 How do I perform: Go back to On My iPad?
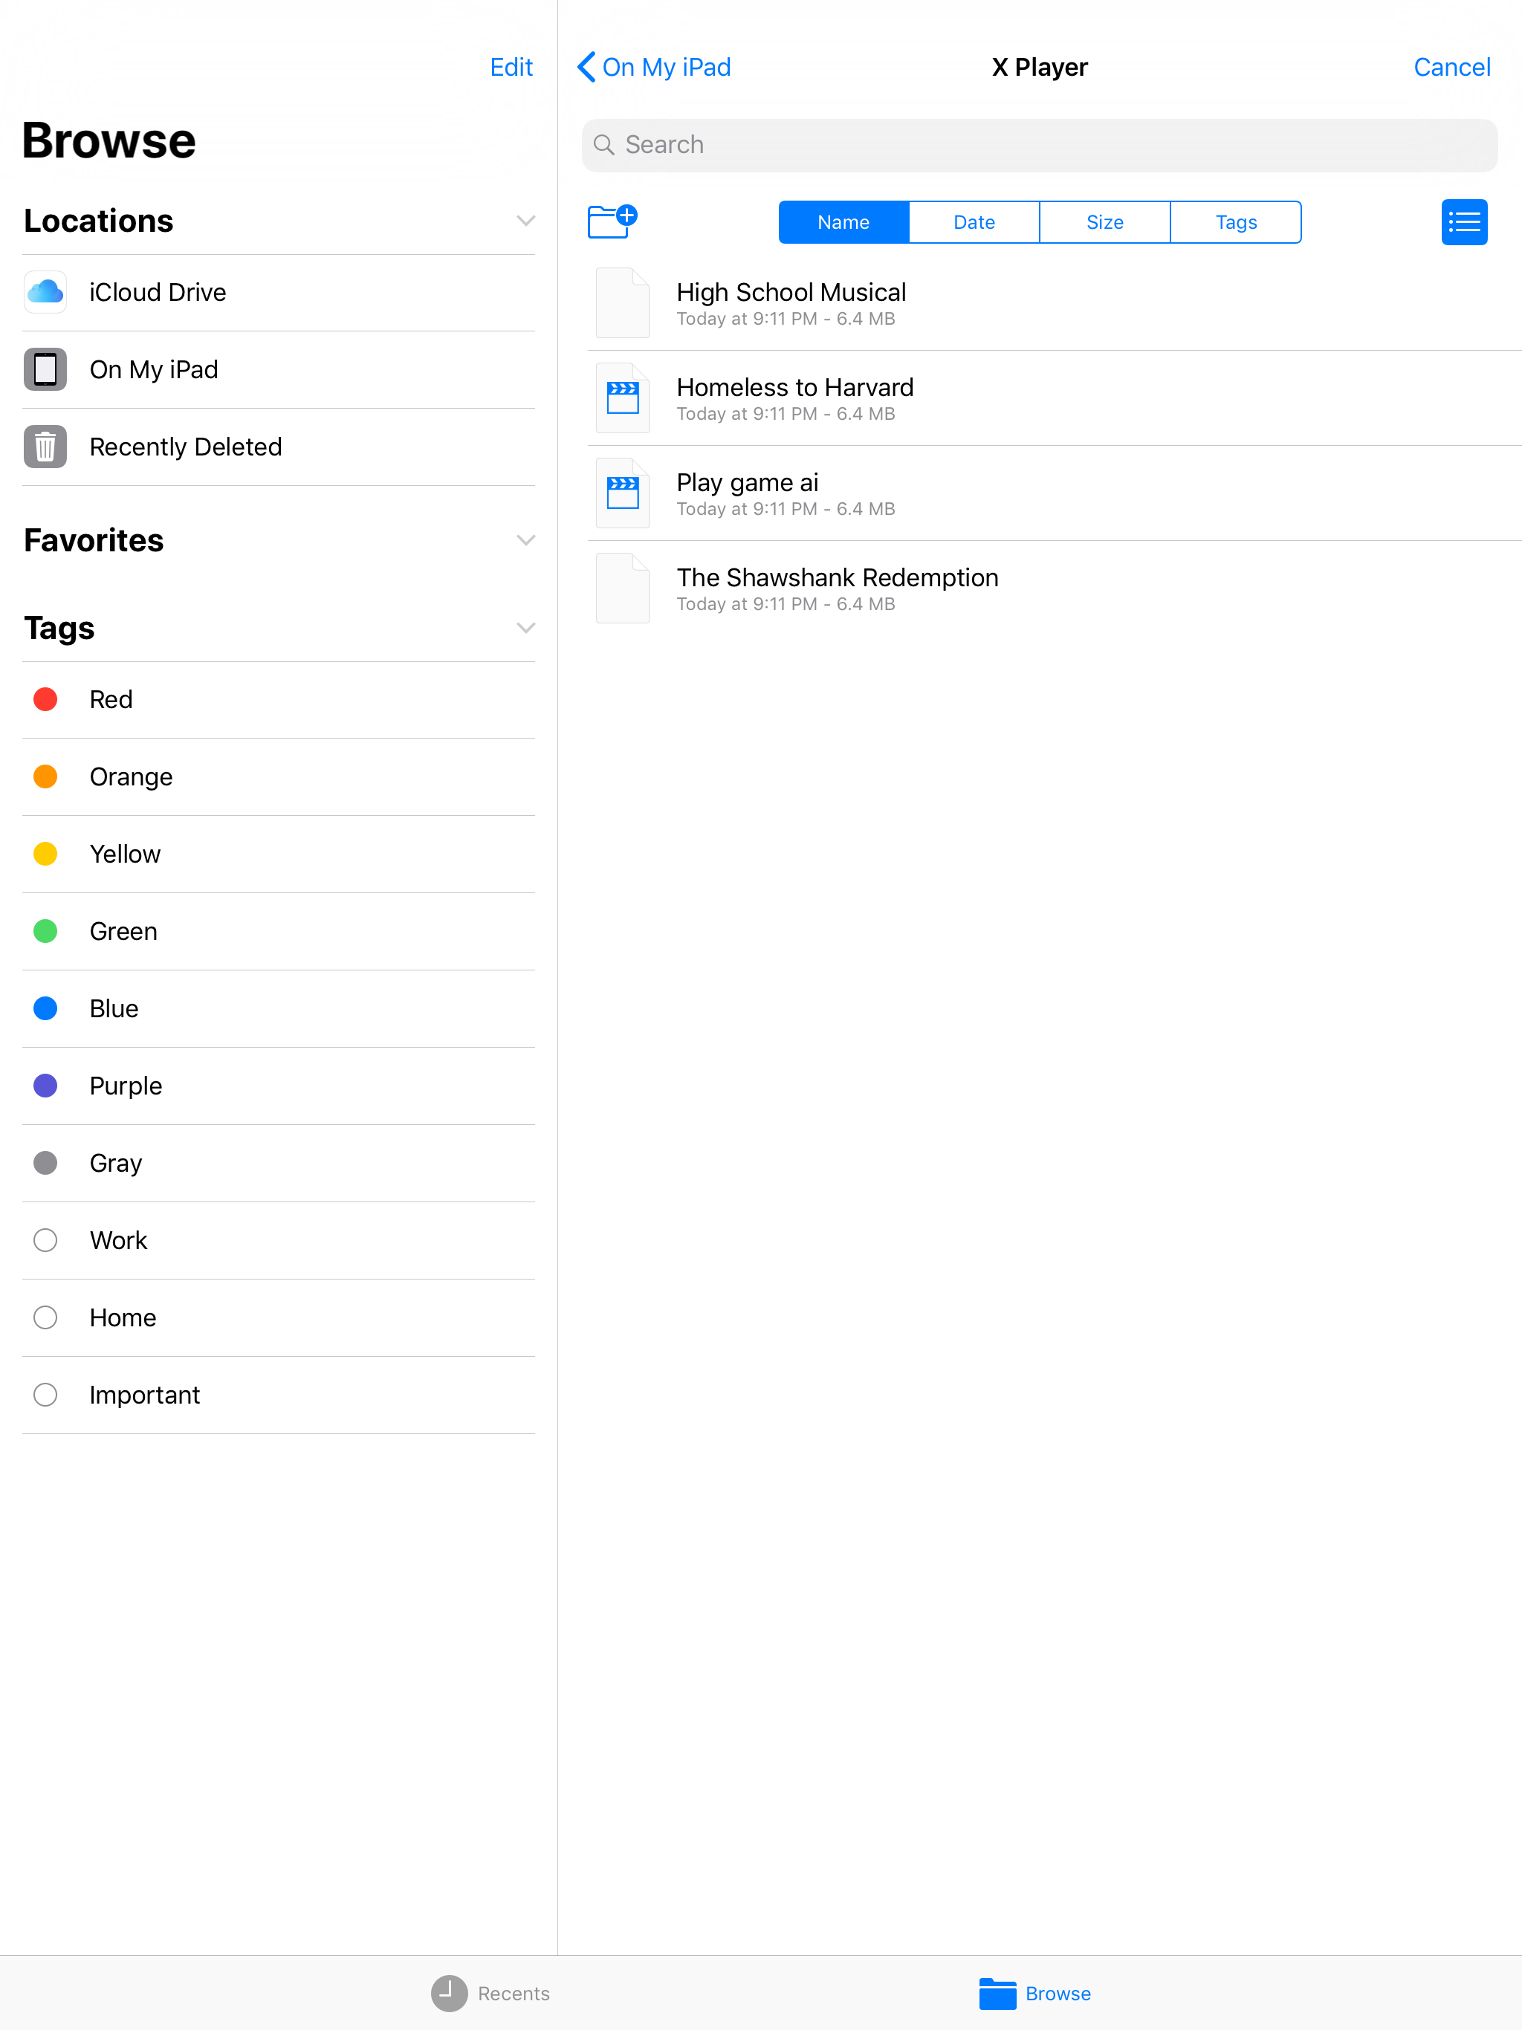(653, 67)
